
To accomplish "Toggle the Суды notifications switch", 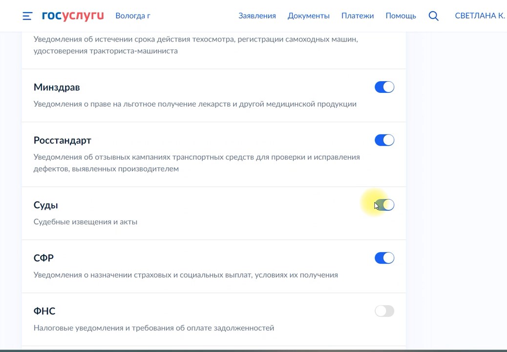I will 384,205.
